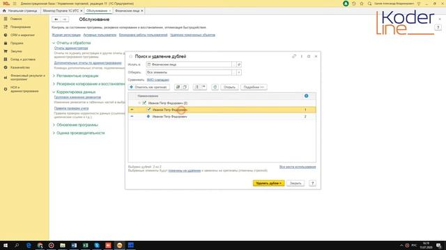Collapse the Иванов Петр Федорович (2) tree group
Image resolution: width=446 pixels, height=250 pixels.
[x=139, y=103]
